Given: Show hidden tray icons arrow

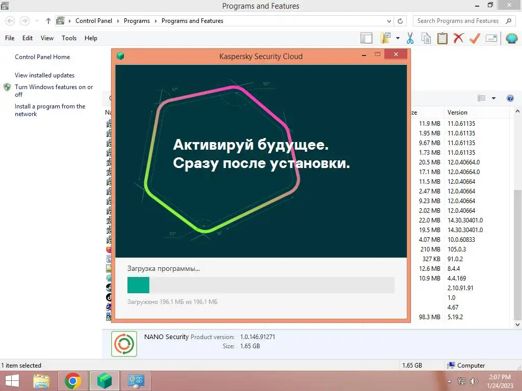Looking at the screenshot, I should click(x=449, y=381).
